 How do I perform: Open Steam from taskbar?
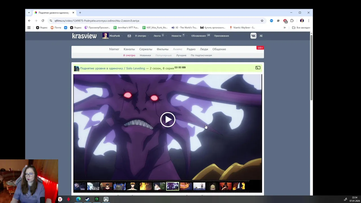click(x=87, y=199)
